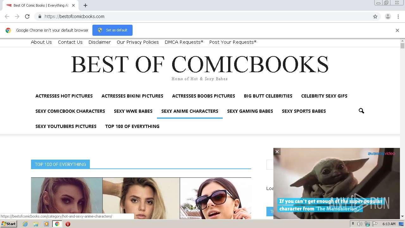This screenshot has height=228, width=405.
Task: Open the Chrome profile avatar
Action: tap(388, 16)
